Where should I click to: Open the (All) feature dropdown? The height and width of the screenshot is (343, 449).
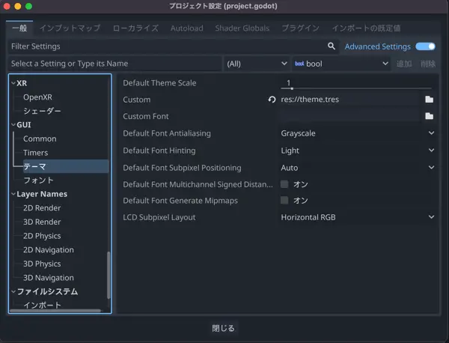257,64
